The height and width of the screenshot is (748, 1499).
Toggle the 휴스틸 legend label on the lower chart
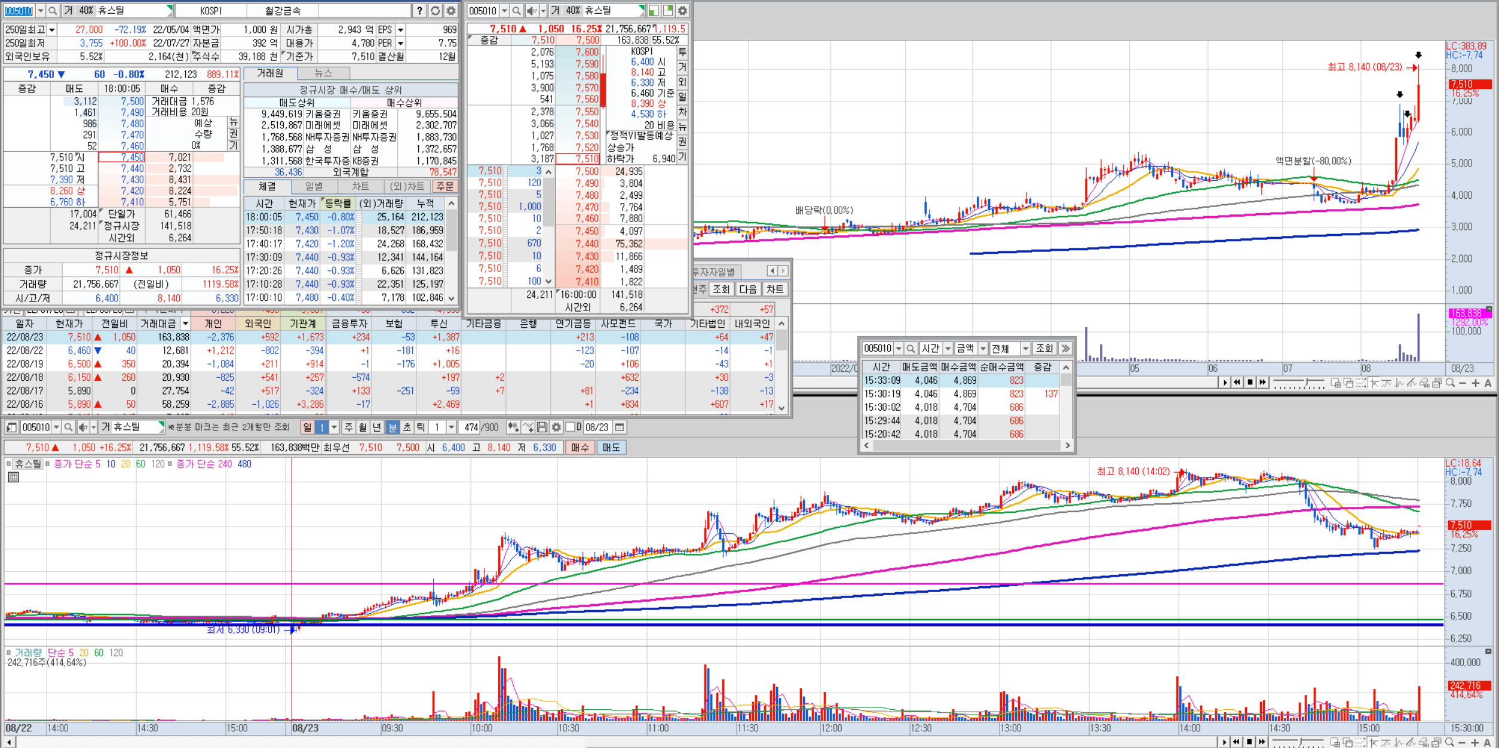(x=28, y=464)
